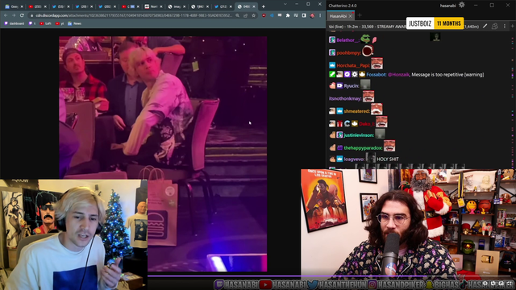Click the red extension icon in the toolbar
516x290 pixels.
[x=264, y=15]
